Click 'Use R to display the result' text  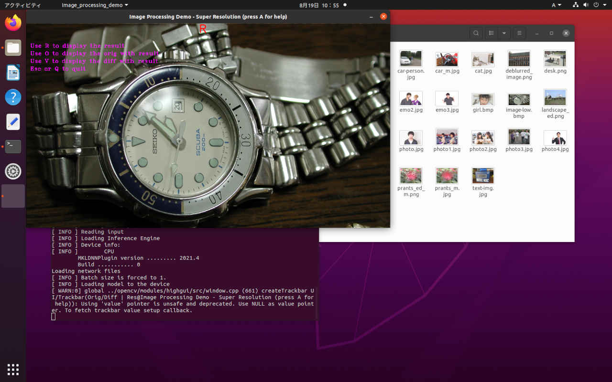coord(77,46)
